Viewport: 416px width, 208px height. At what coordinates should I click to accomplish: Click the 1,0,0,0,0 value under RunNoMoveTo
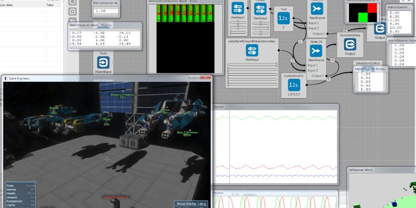(x=293, y=94)
